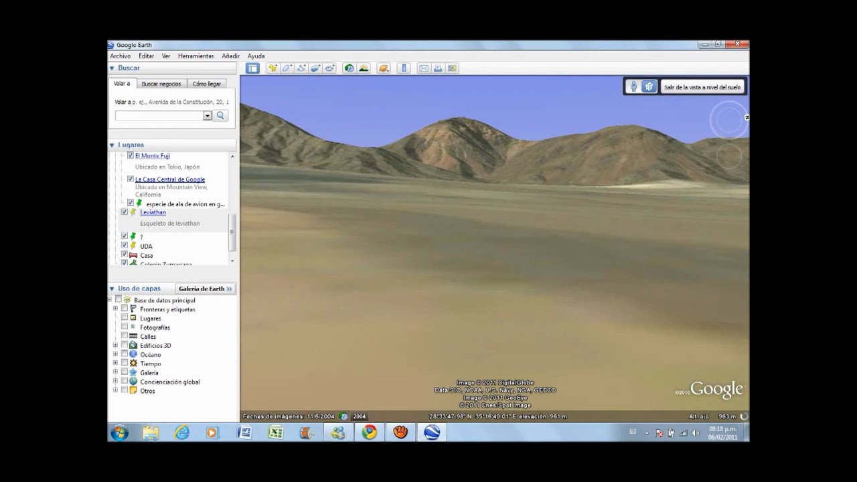
Task: Select the ? placemark entry
Action: [x=141, y=236]
